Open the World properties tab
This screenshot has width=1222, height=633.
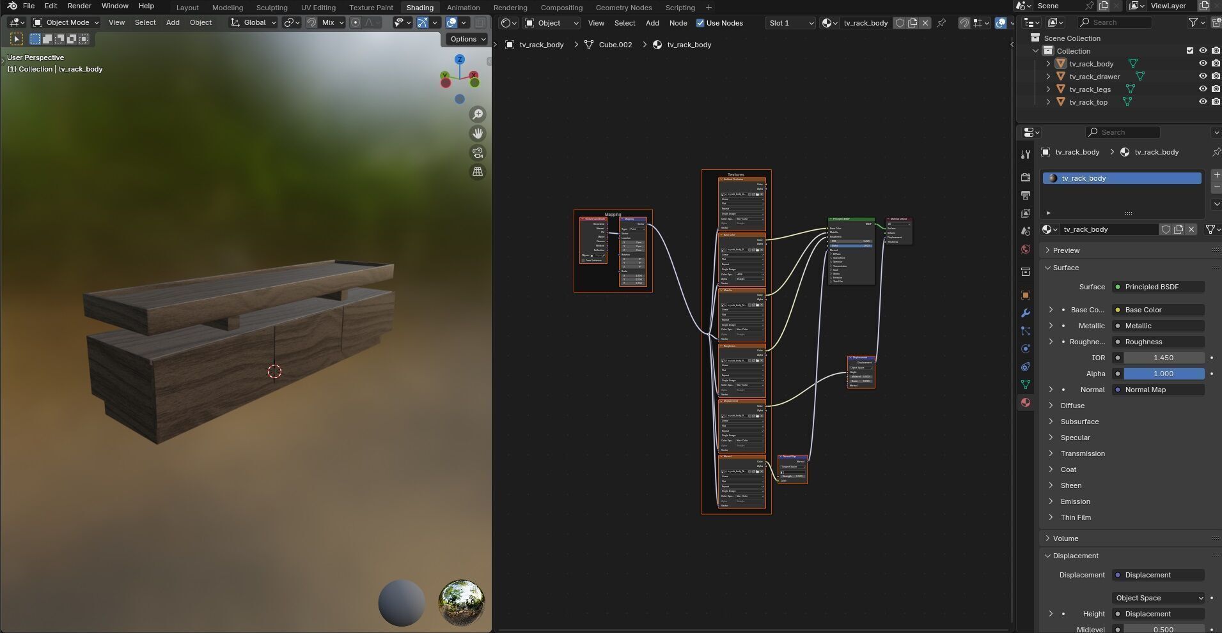click(x=1026, y=248)
